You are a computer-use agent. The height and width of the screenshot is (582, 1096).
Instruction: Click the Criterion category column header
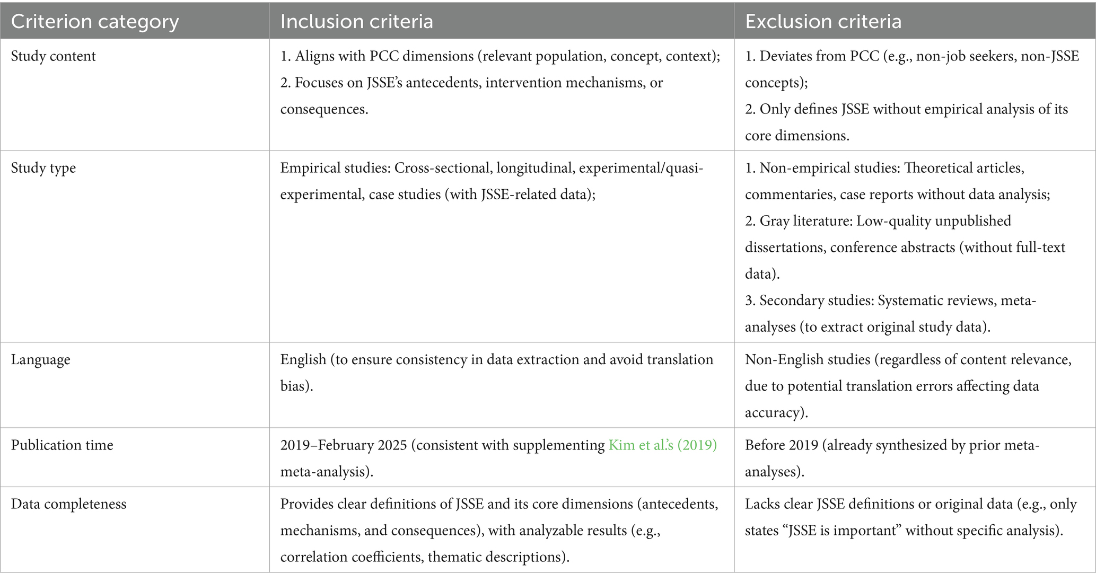click(95, 21)
